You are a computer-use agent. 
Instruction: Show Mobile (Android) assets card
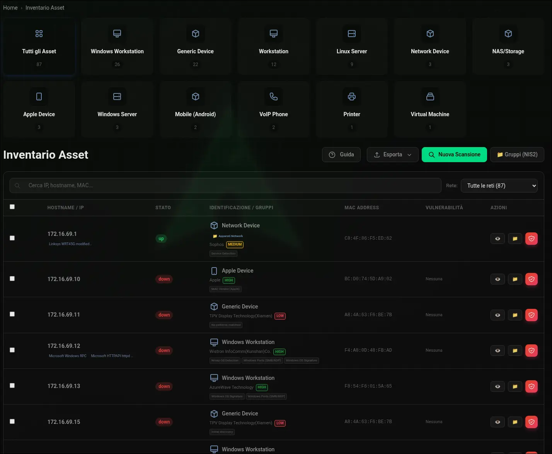(x=196, y=109)
